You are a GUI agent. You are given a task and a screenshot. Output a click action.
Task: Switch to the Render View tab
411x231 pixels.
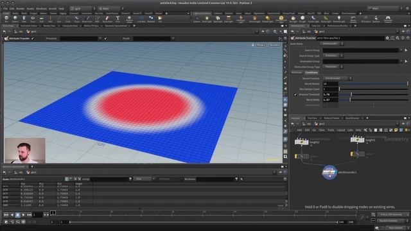click(49, 26)
